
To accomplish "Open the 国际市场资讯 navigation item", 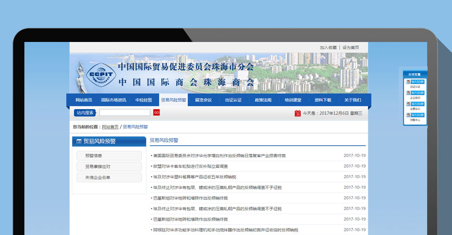I will click(113, 100).
